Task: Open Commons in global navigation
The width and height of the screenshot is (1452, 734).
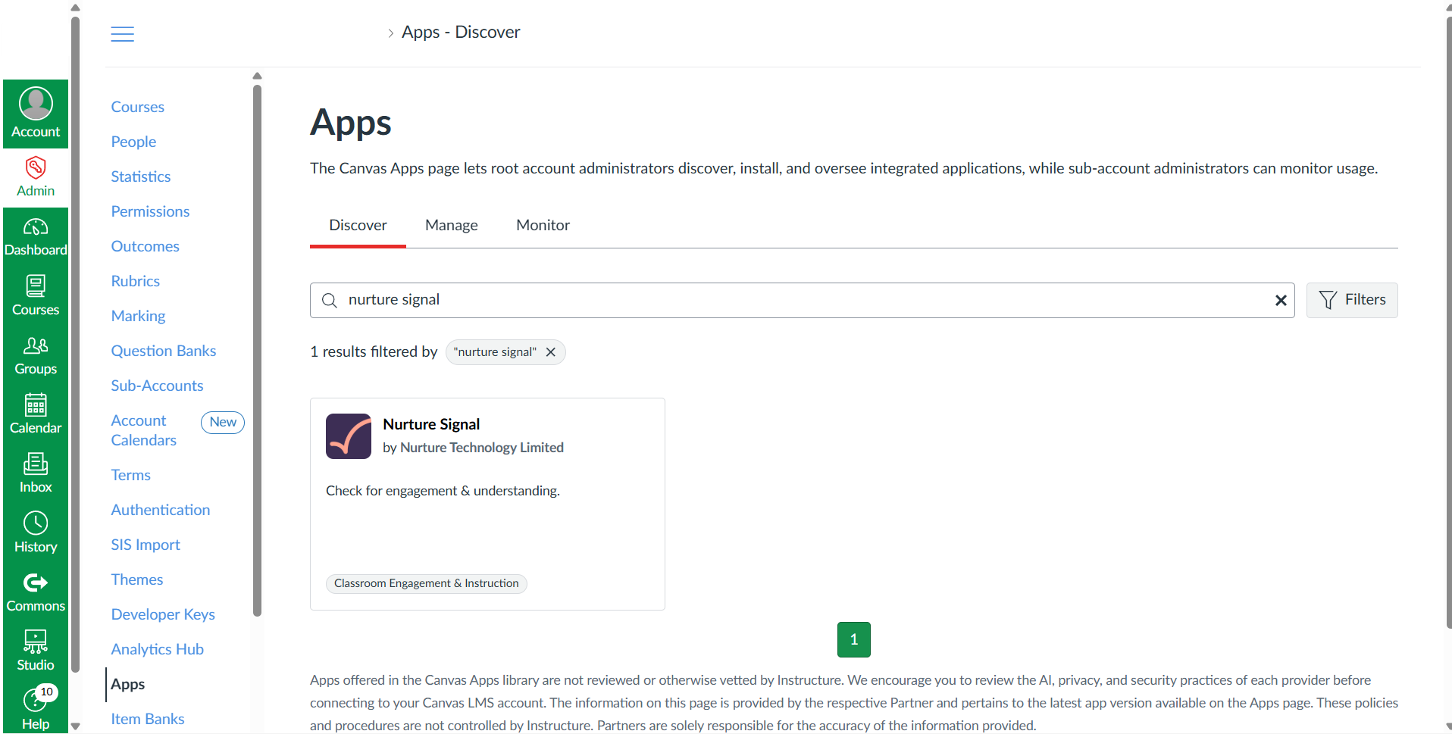Action: [x=36, y=592]
